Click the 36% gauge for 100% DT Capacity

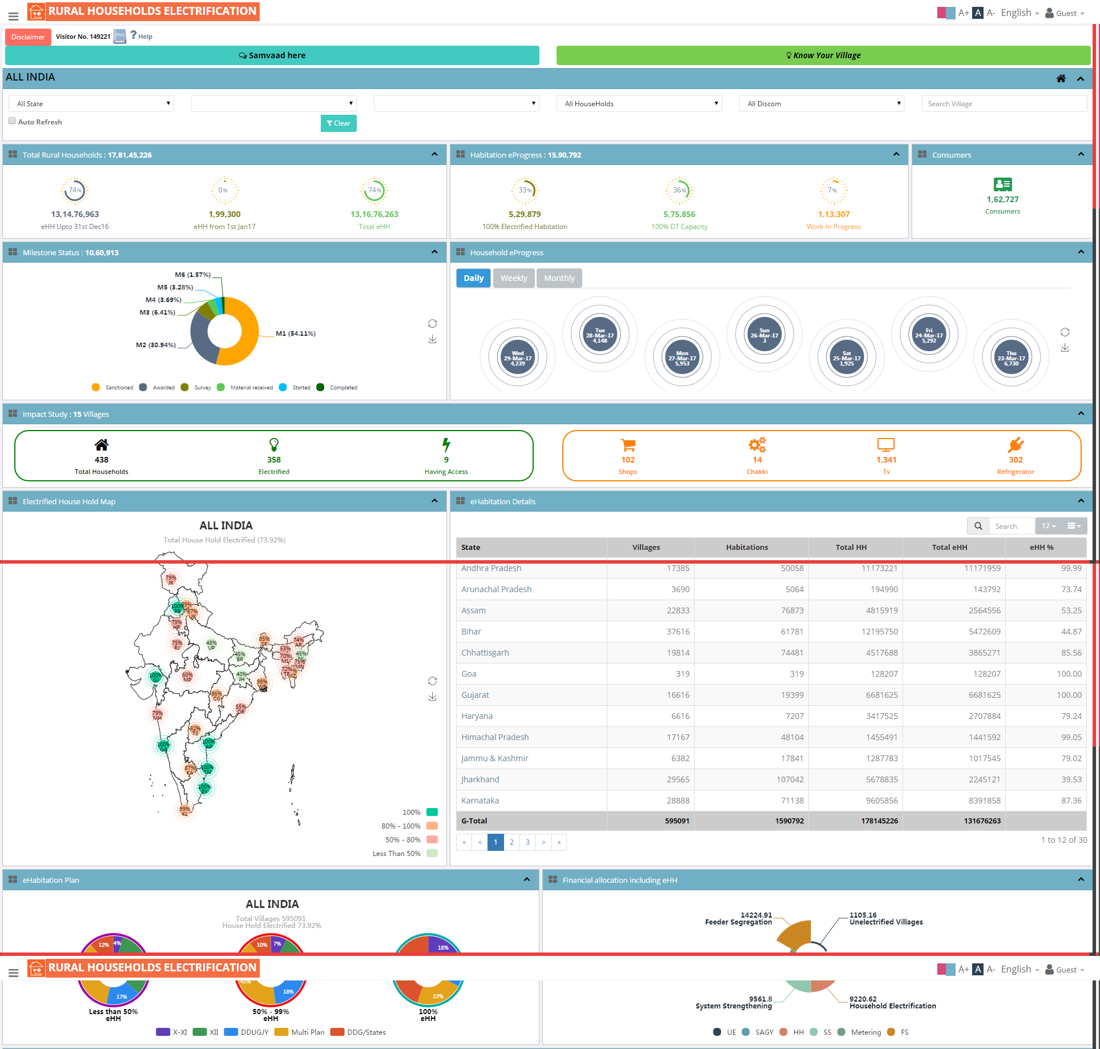point(679,191)
